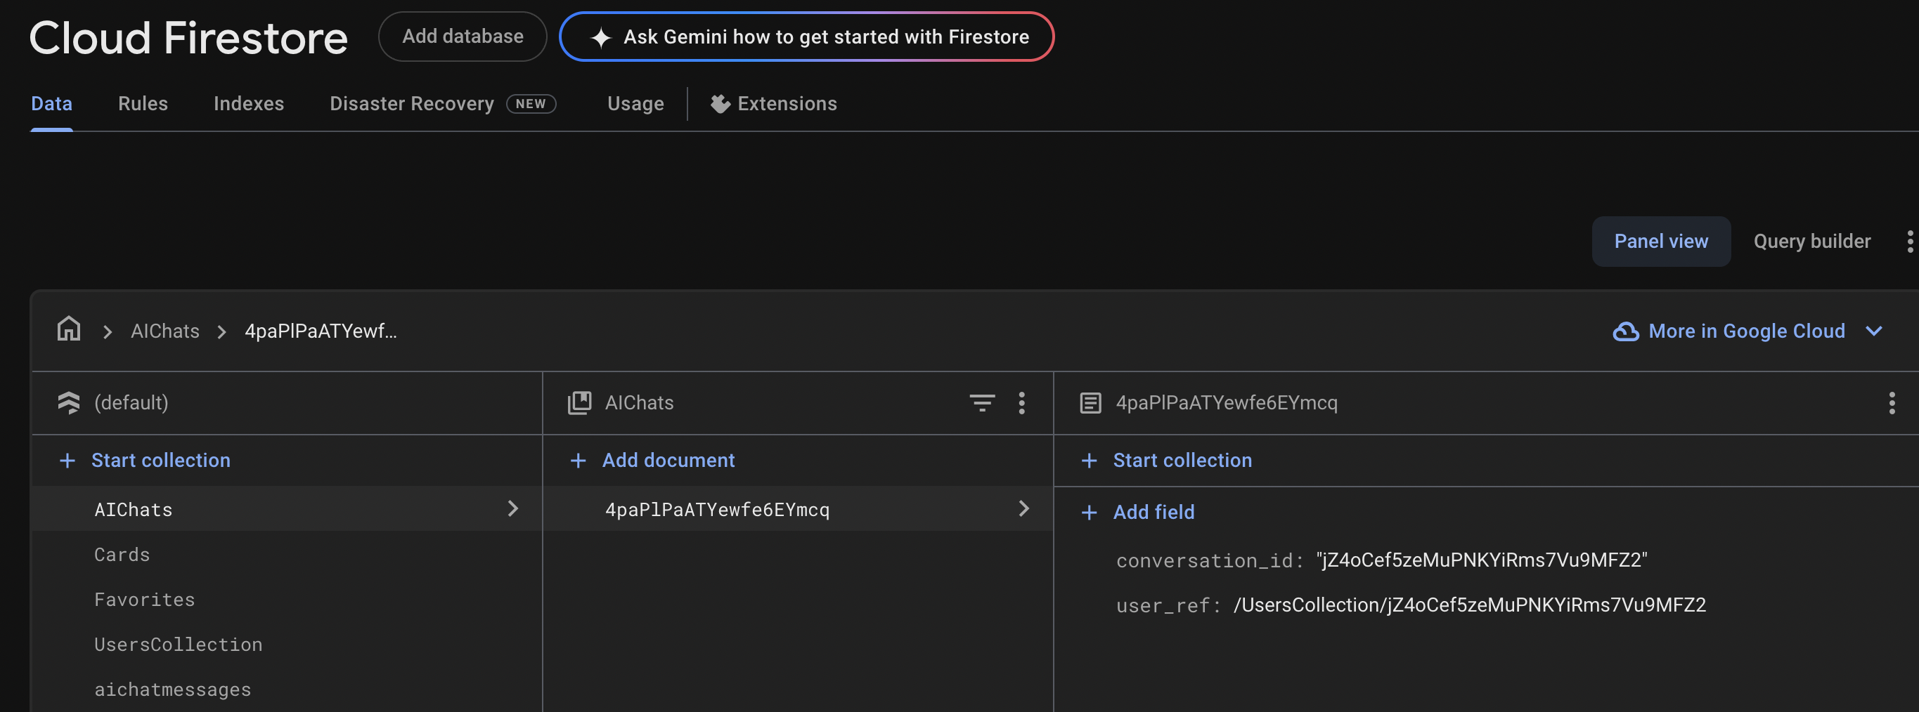Click the AIChats collection header icon
1919x712 pixels.
[x=579, y=402]
